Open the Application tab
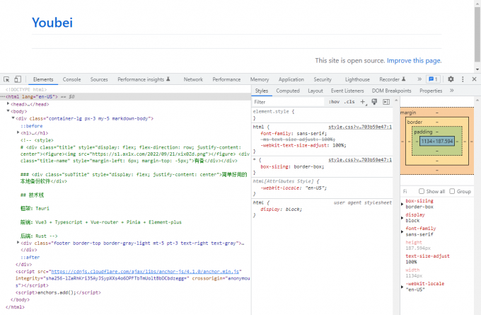This screenshot has height=315, width=481. coord(291,79)
